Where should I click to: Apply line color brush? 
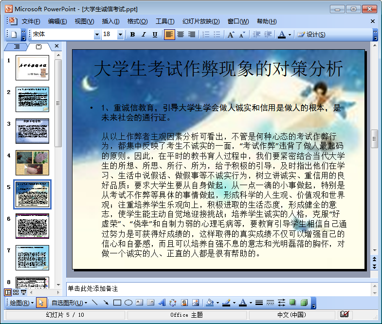click(226, 303)
